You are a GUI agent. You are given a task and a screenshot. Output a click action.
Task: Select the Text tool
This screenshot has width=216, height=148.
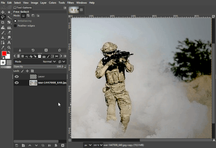(9, 43)
